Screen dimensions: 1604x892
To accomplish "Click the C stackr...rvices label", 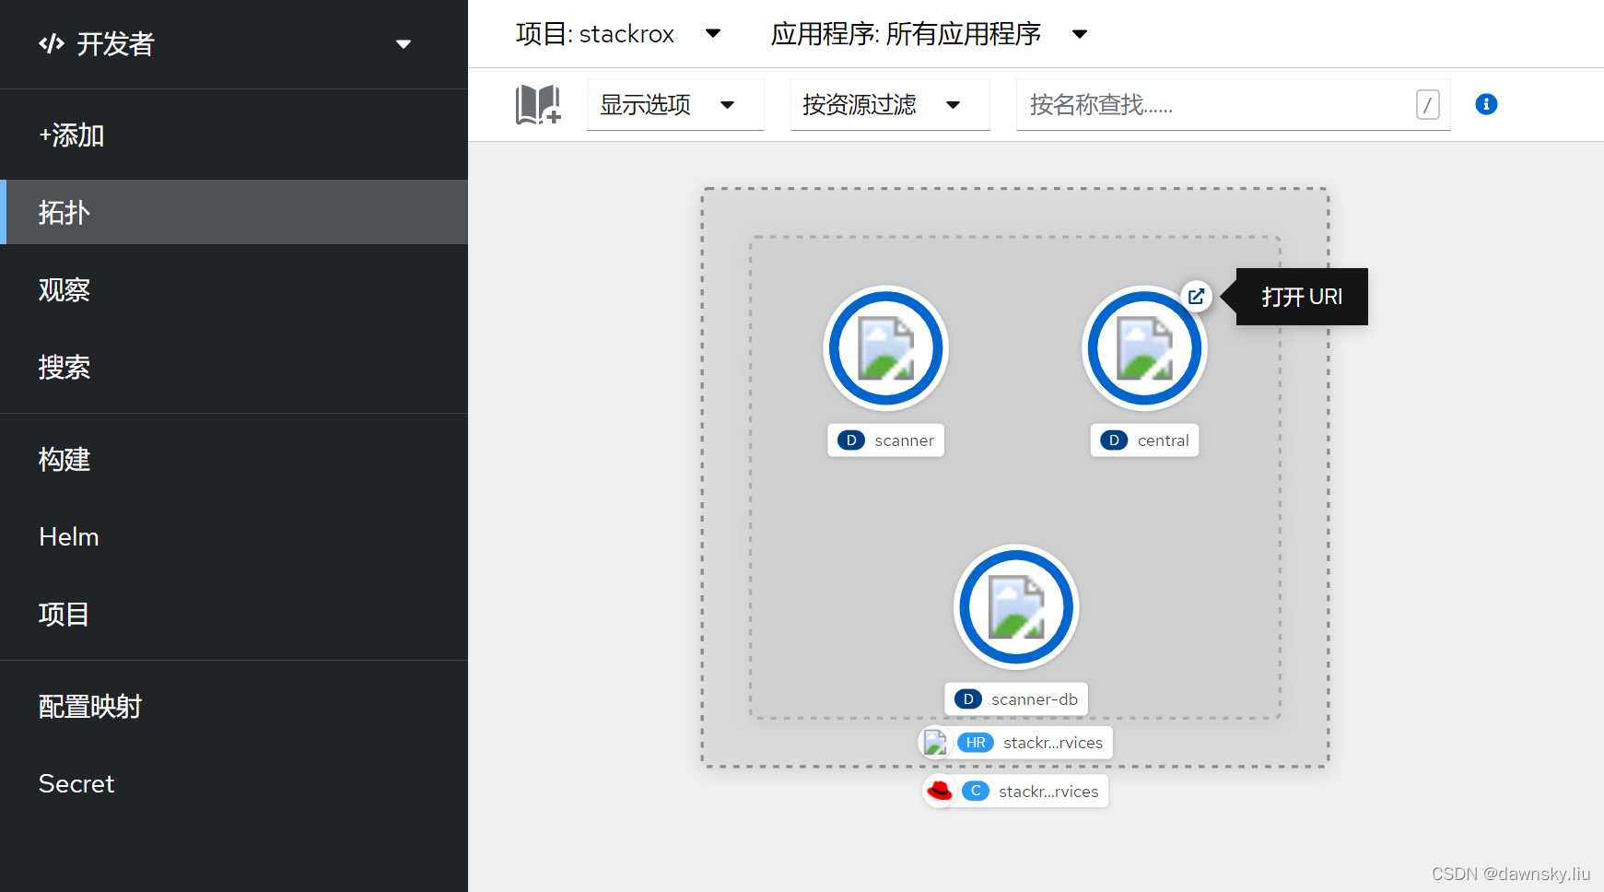I will coord(1015,792).
